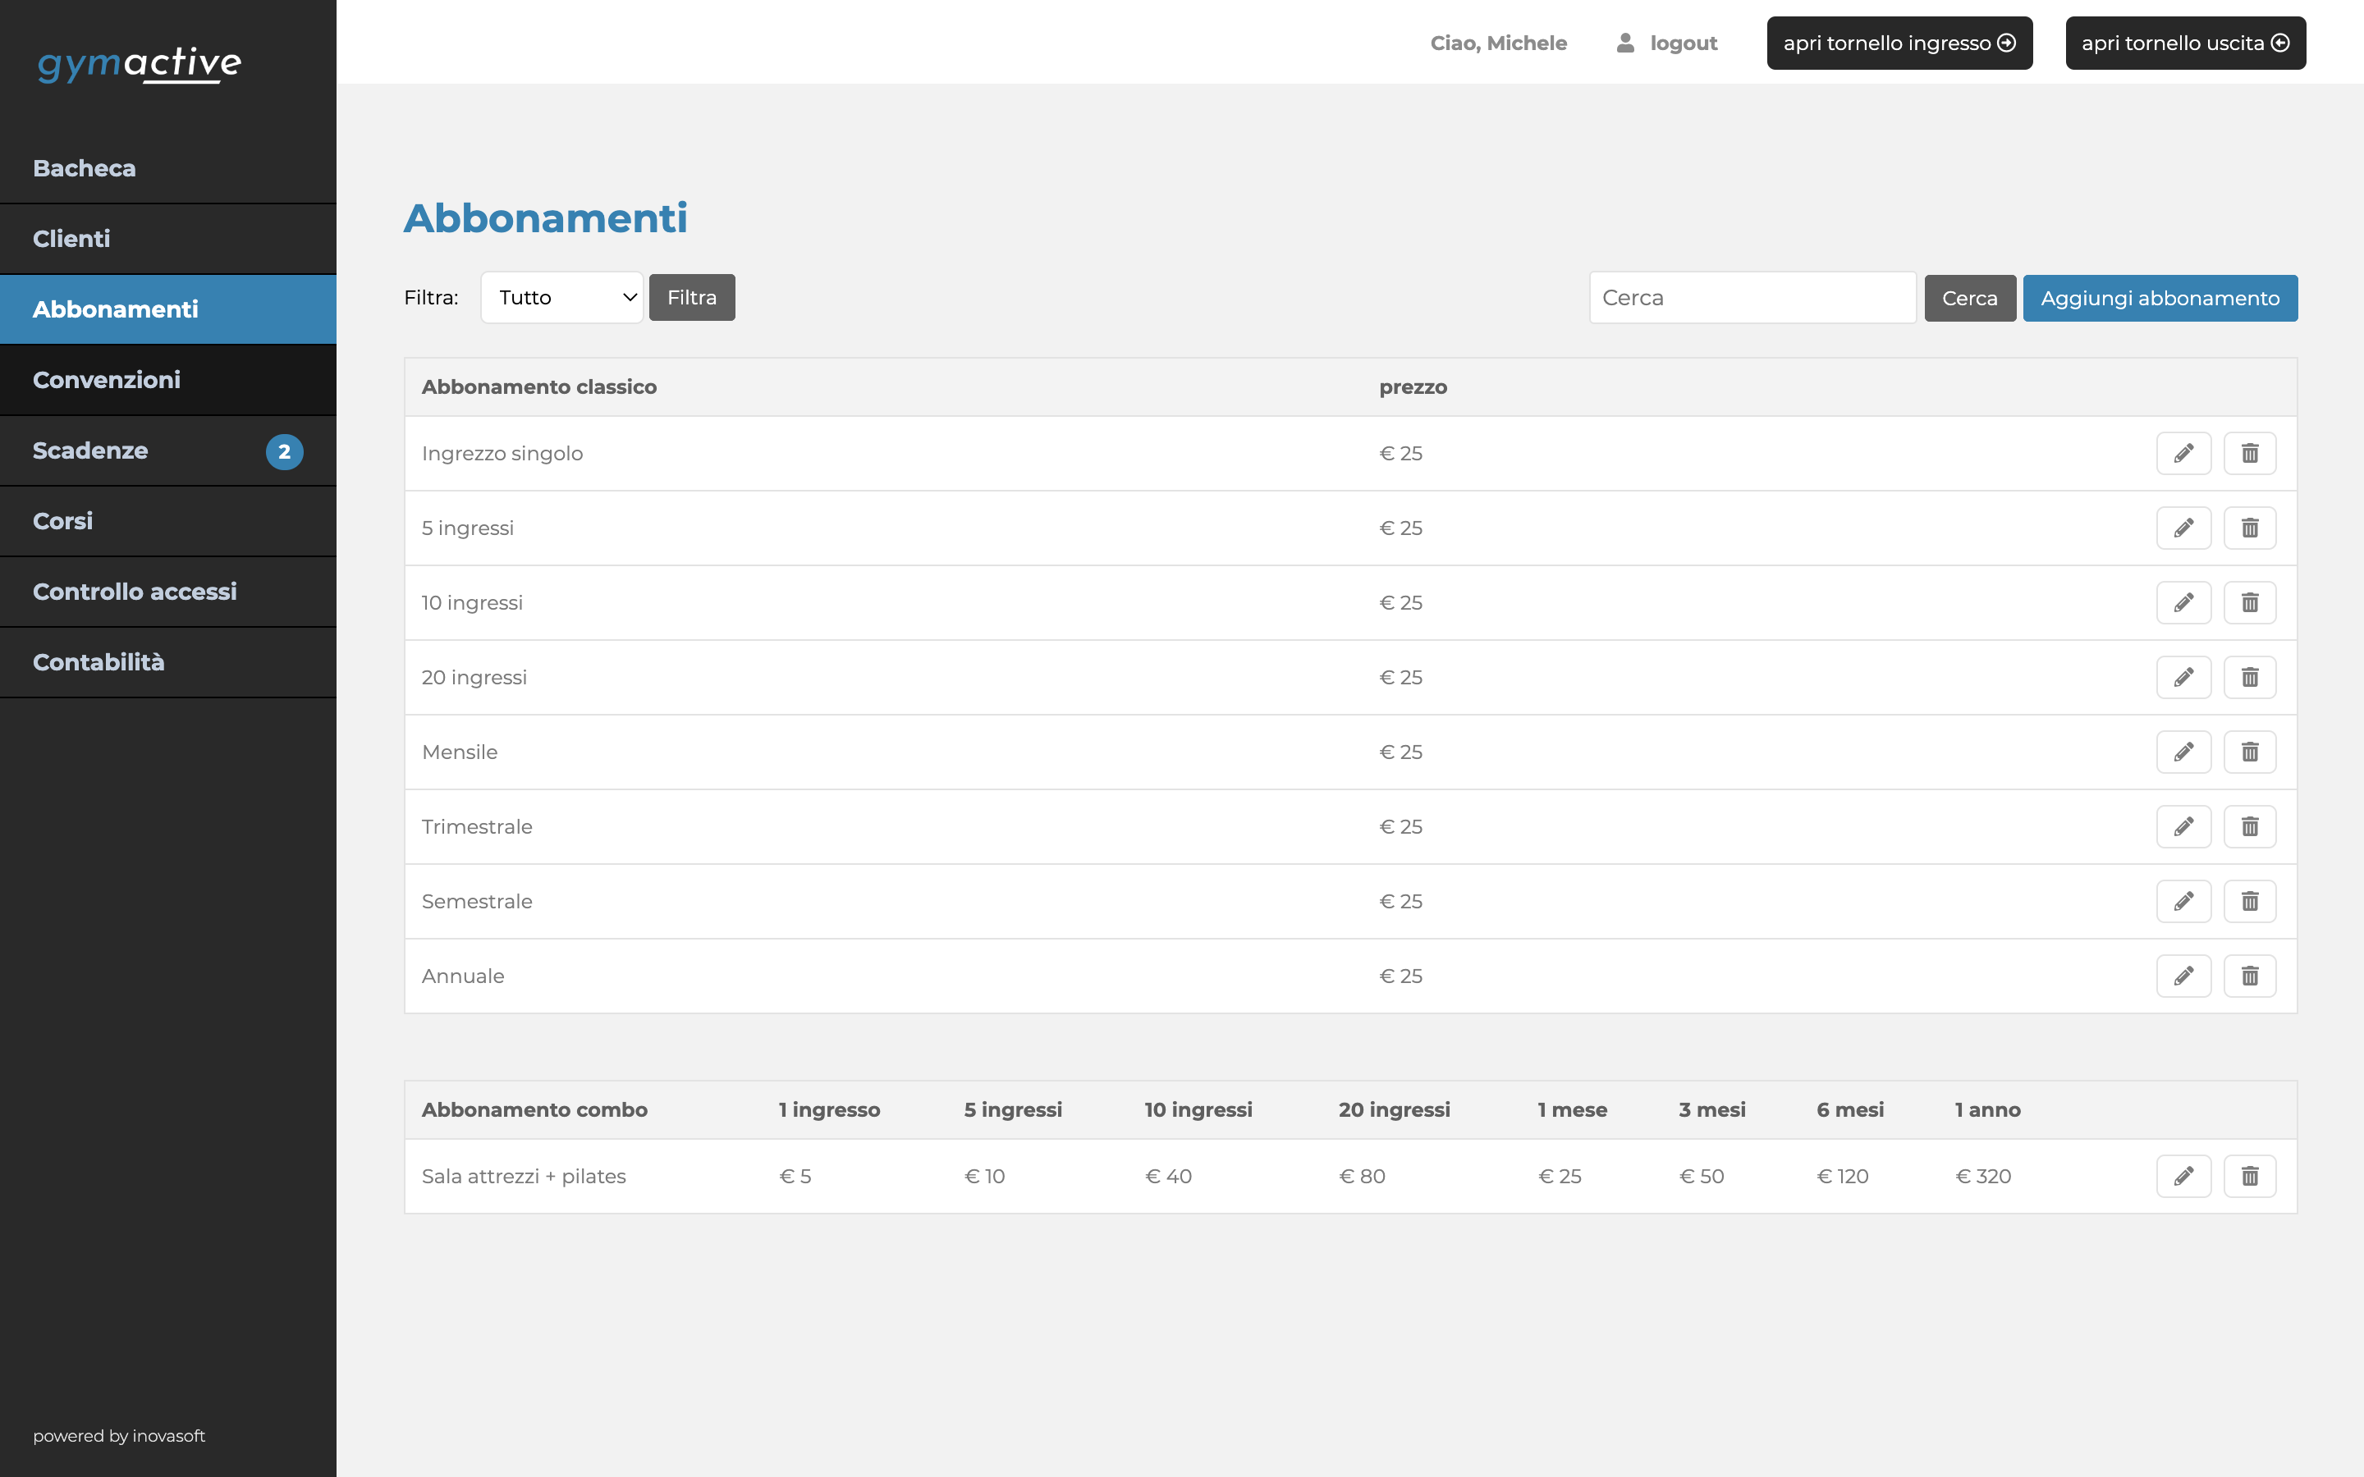Delete the 10 ingressi subscription
2364x1477 pixels.
[x=2250, y=603]
